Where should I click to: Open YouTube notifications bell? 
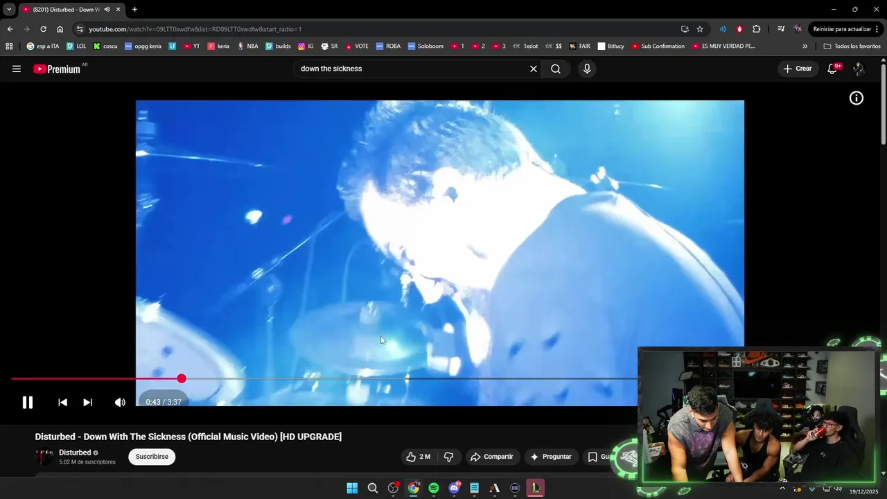click(832, 69)
